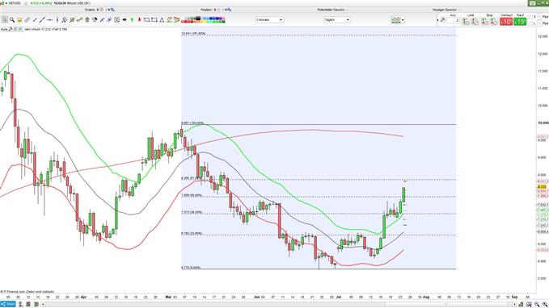
Task: Choose the triangle drawing tool
Action: point(162,20)
